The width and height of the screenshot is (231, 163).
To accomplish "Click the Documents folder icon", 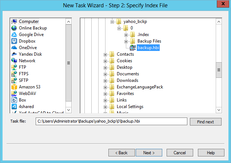I will [112, 74].
